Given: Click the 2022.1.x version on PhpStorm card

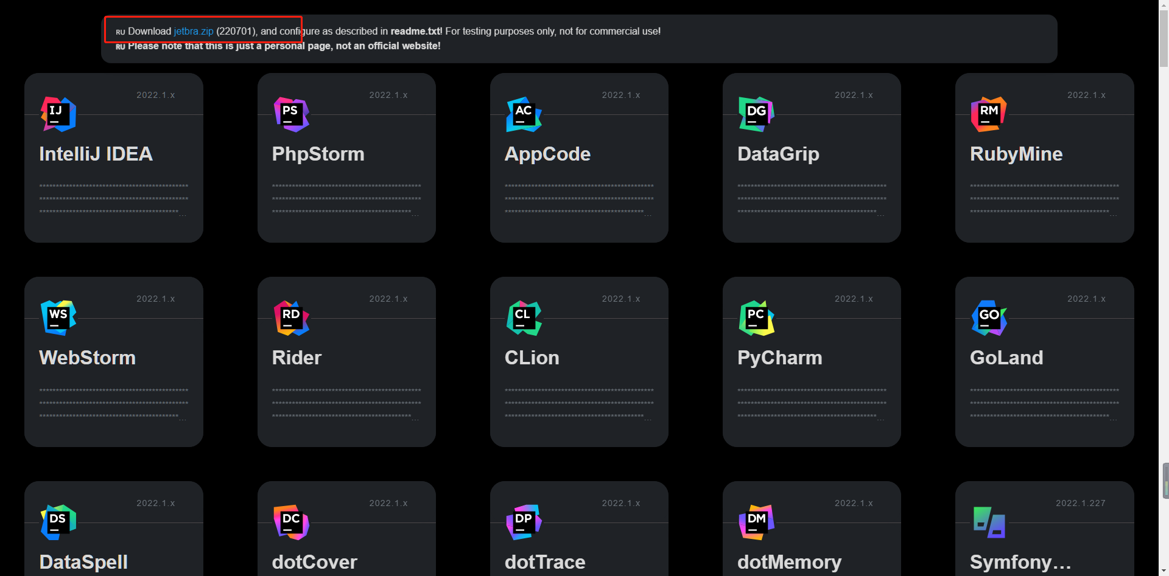Looking at the screenshot, I should click(x=388, y=95).
